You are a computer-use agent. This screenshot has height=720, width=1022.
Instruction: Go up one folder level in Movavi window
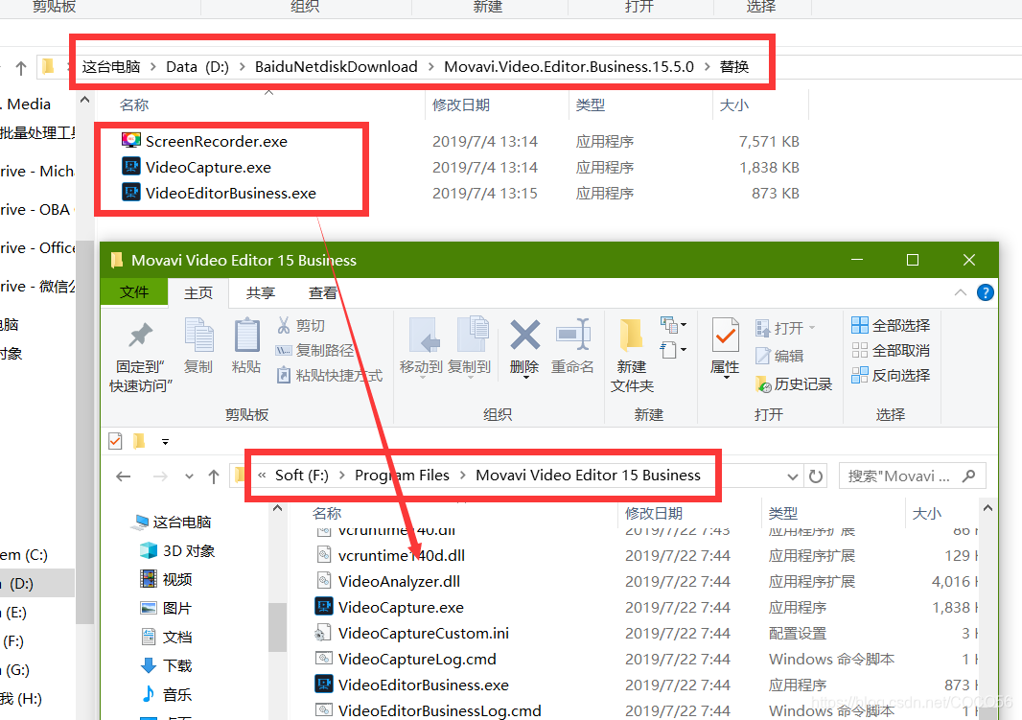[214, 476]
